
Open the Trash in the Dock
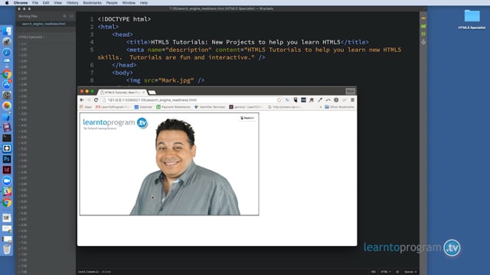[7, 249]
